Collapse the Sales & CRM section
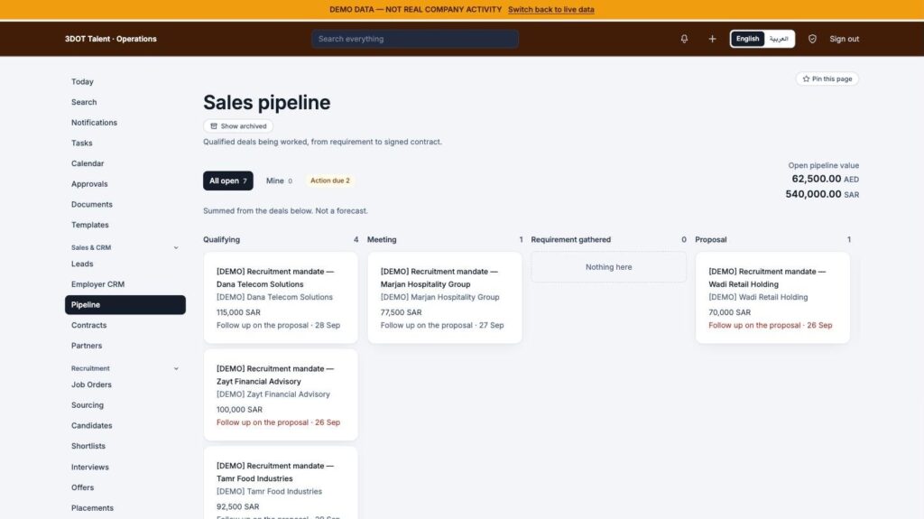This screenshot has height=519, width=924. click(x=176, y=247)
